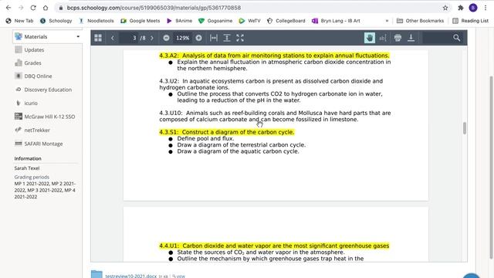This screenshot has height=278, width=494.
Task: Click the document viewer scrollbar thumb
Action: 465,128
